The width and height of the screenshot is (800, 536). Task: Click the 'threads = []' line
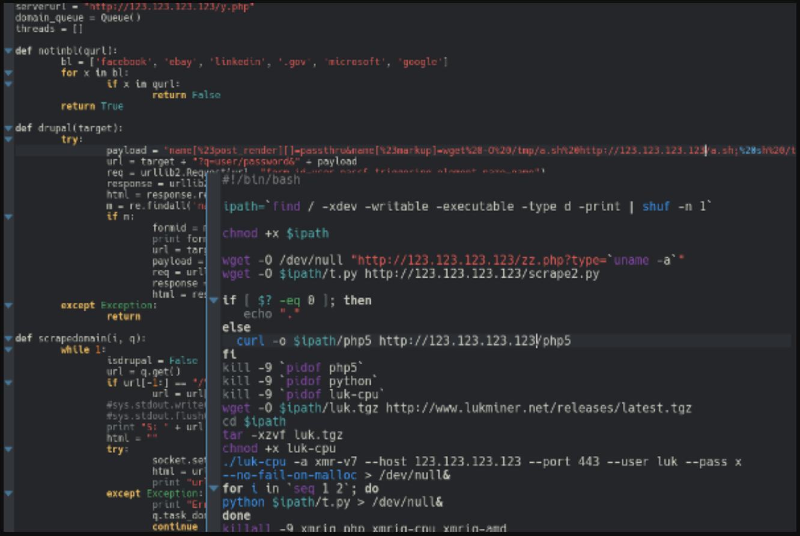[49, 29]
